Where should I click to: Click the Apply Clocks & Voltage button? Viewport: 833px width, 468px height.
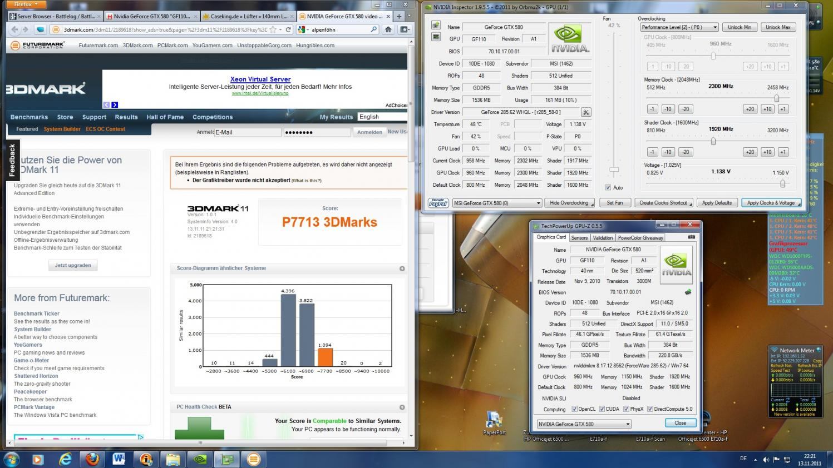771,203
